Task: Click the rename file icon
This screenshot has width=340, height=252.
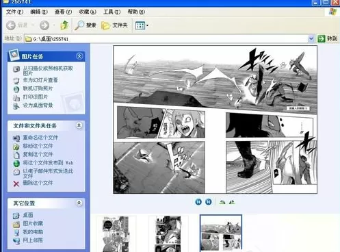Action: click(x=16, y=138)
